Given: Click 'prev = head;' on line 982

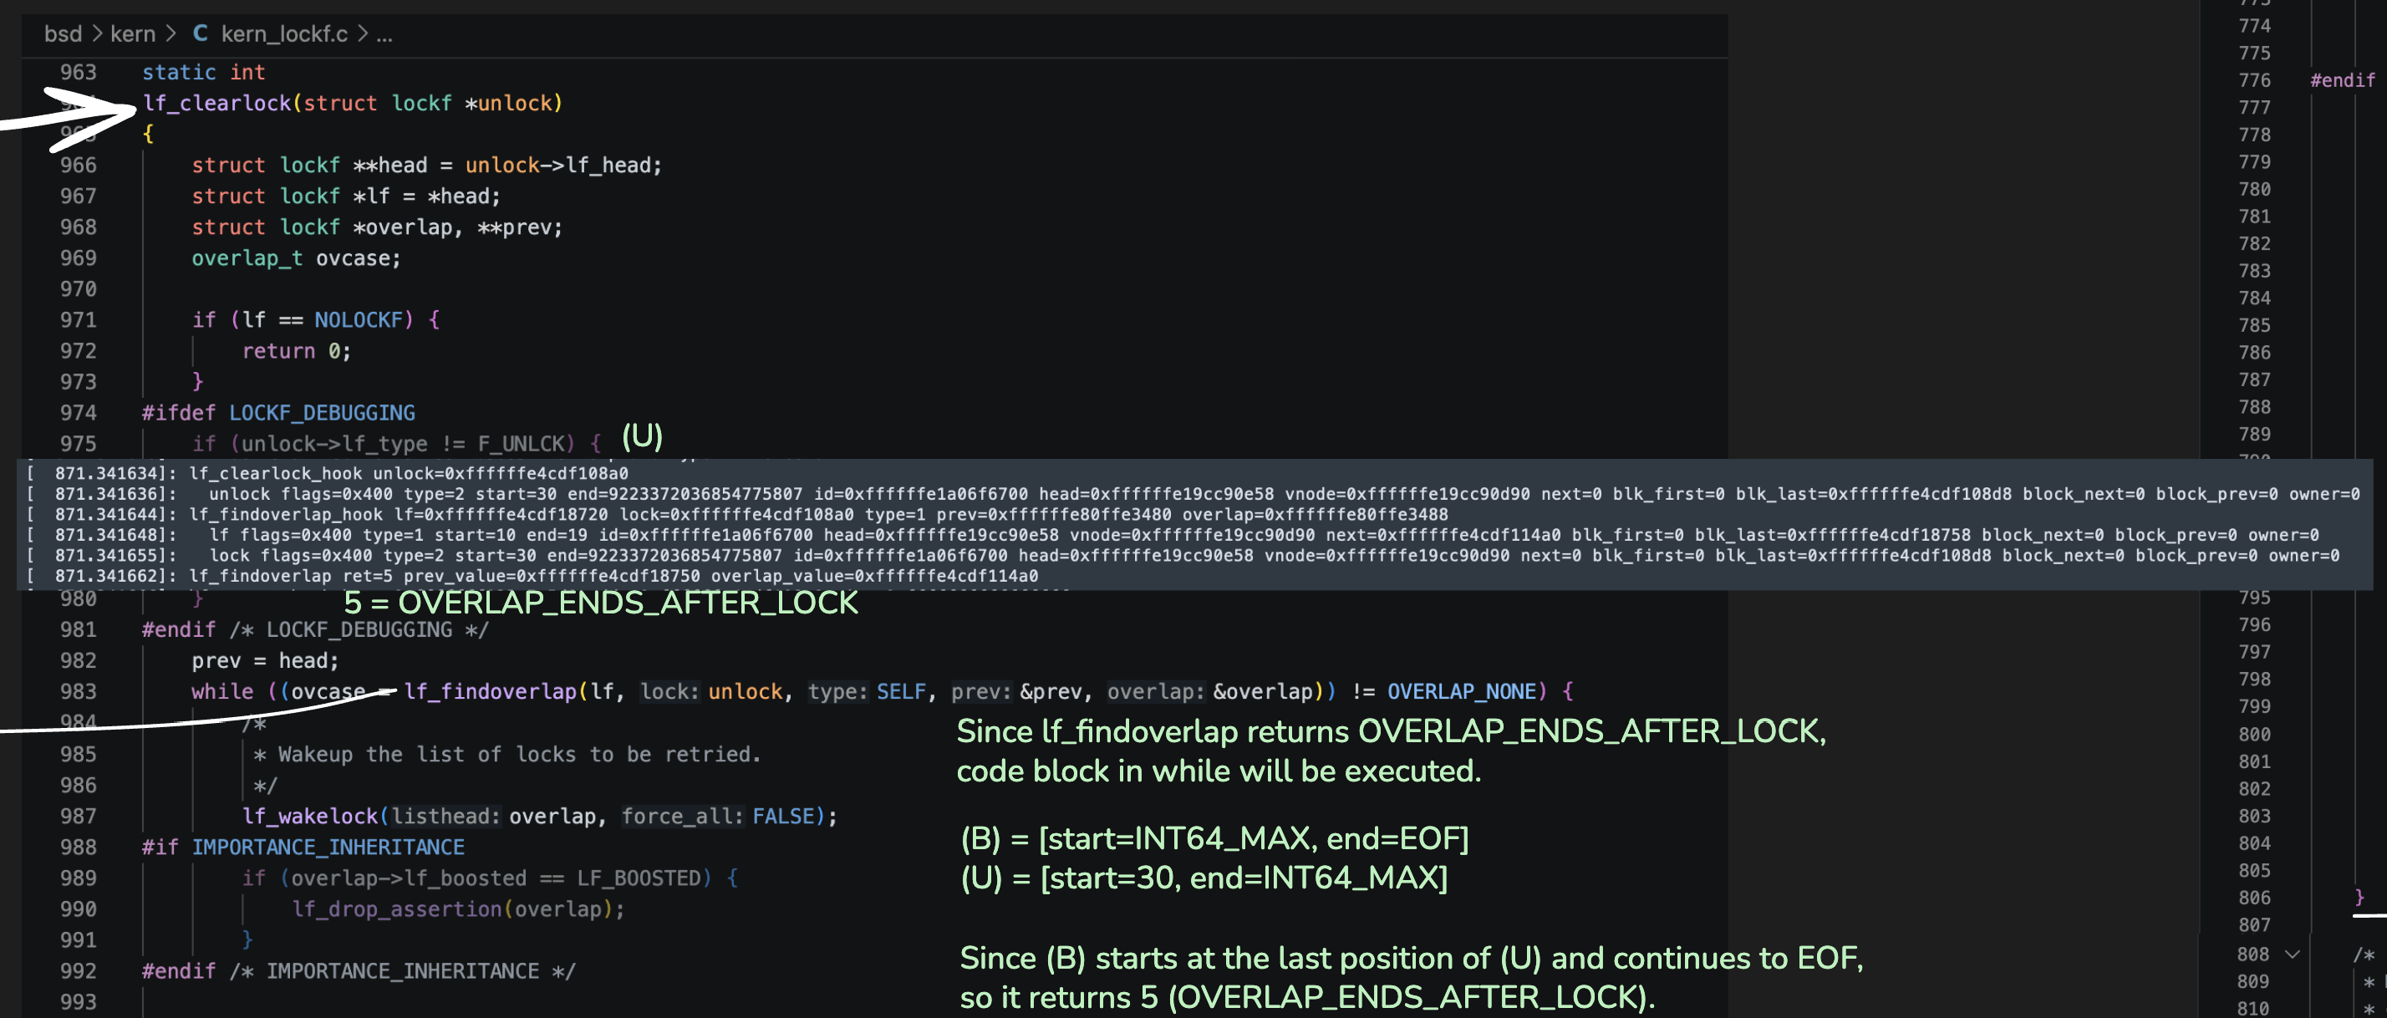Looking at the screenshot, I should (x=266, y=660).
